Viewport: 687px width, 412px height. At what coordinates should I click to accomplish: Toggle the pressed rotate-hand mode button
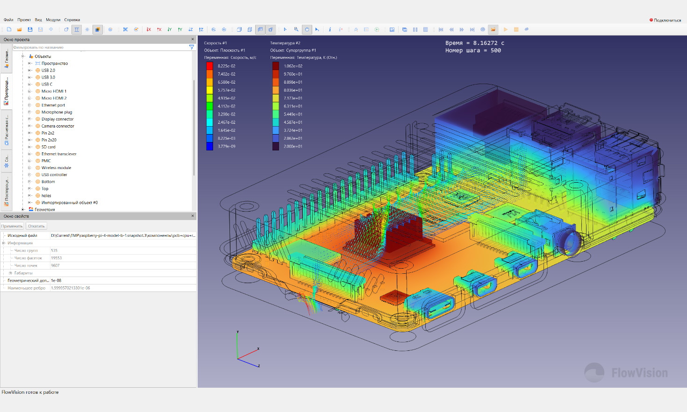point(307,29)
